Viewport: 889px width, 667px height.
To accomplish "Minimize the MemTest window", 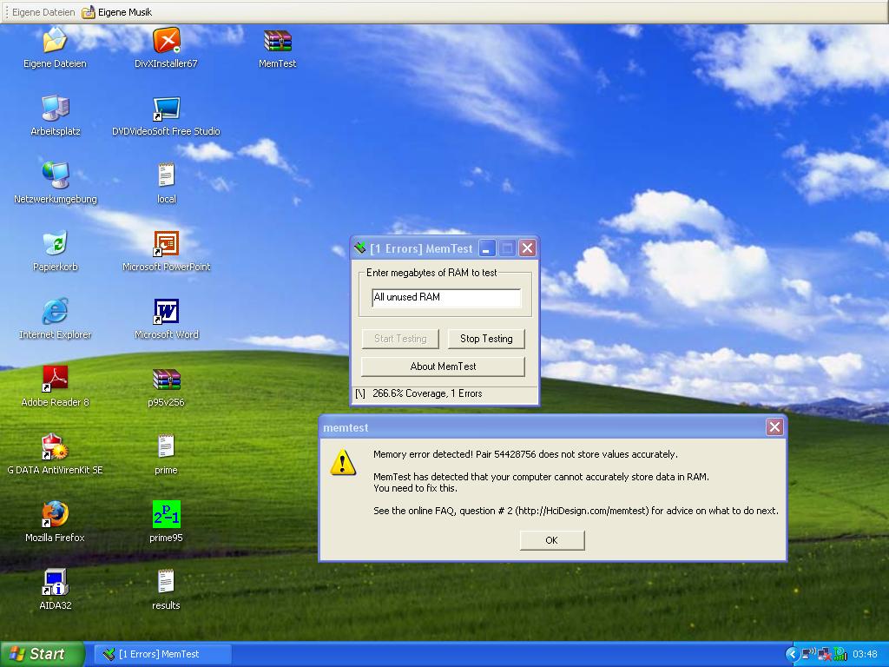I will [x=487, y=248].
